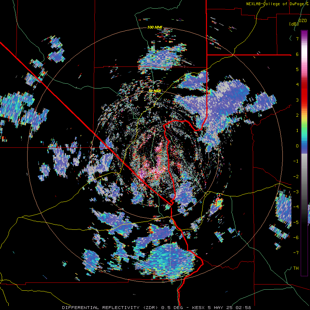Click the -2 value on the color scale

(x=296, y=176)
